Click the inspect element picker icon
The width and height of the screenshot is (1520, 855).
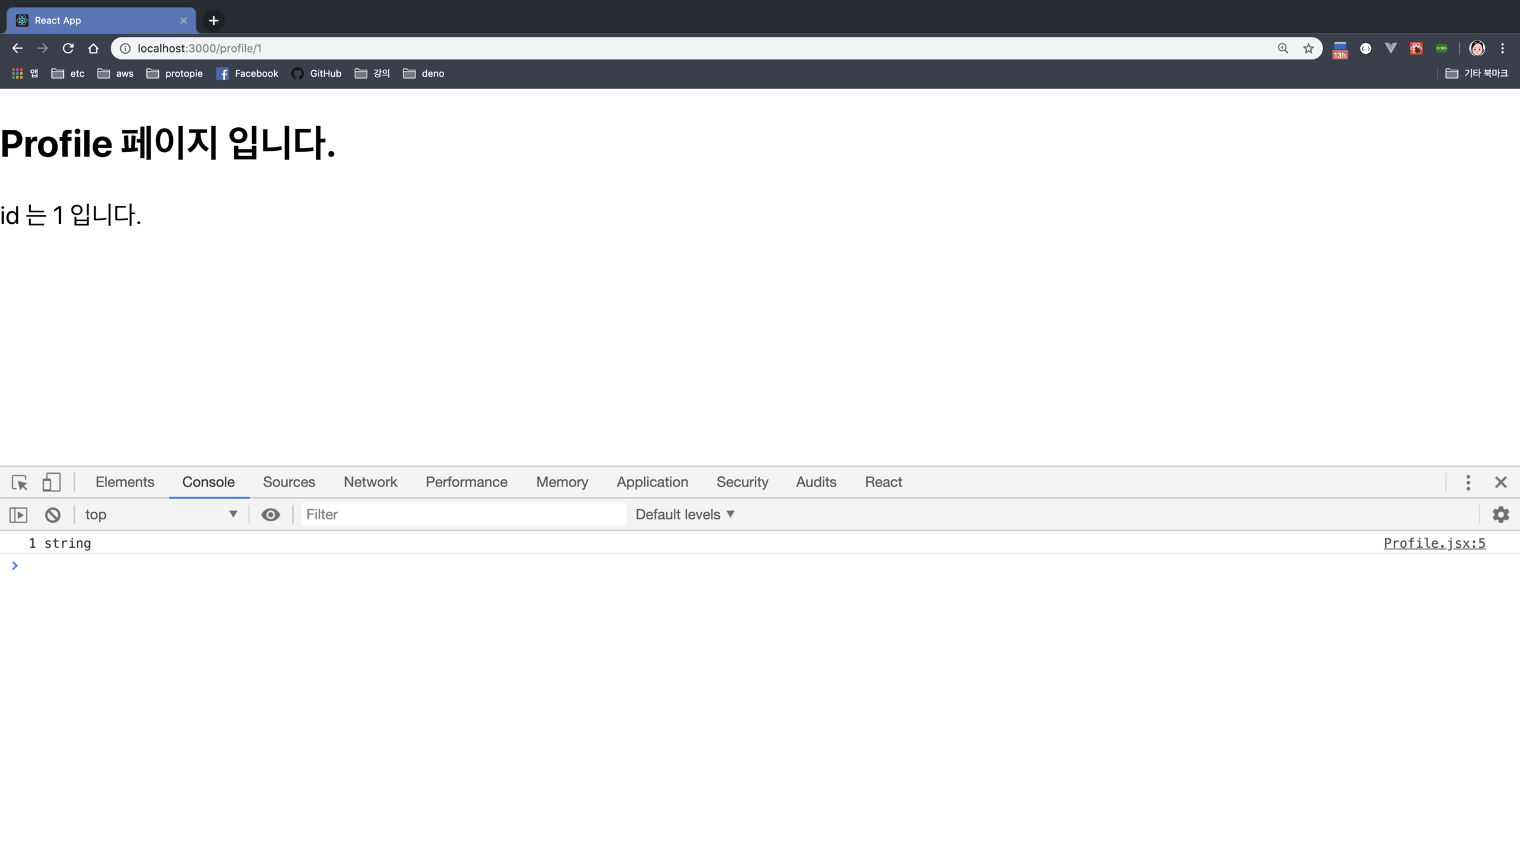tap(20, 483)
